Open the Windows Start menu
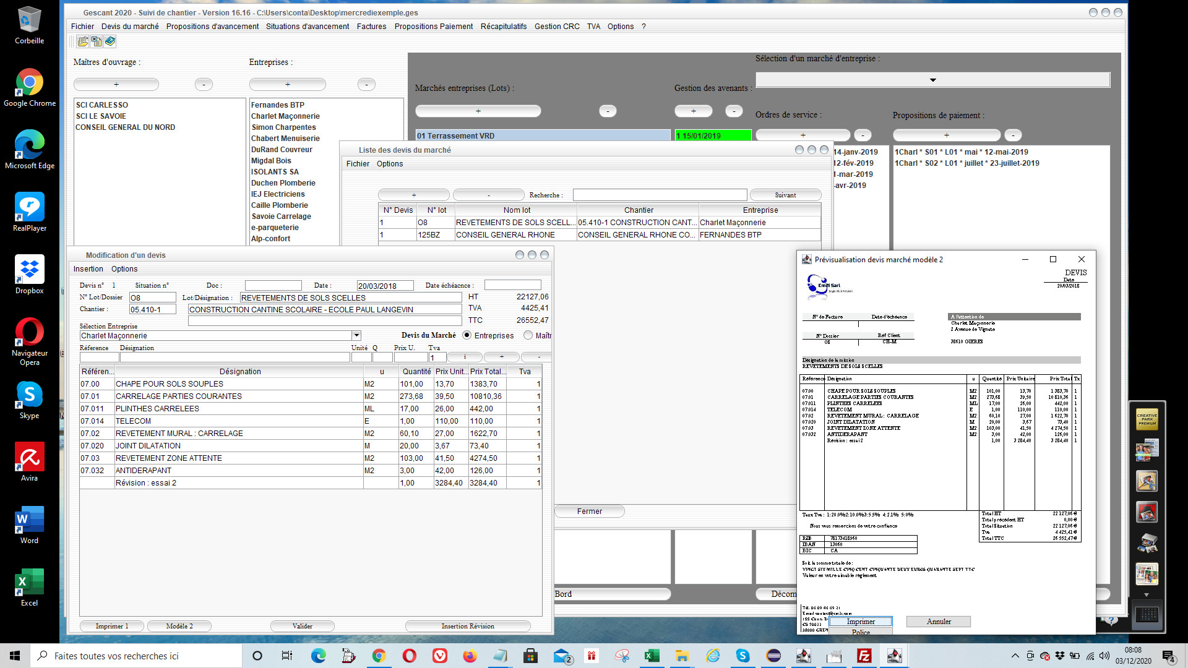 (x=15, y=656)
